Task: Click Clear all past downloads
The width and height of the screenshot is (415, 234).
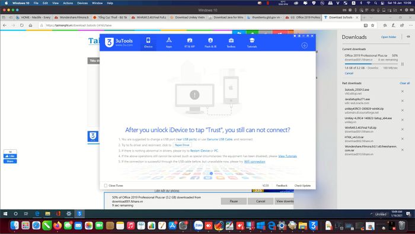Action: (404, 83)
